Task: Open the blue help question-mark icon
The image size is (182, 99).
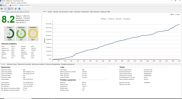Action: coord(19,9)
